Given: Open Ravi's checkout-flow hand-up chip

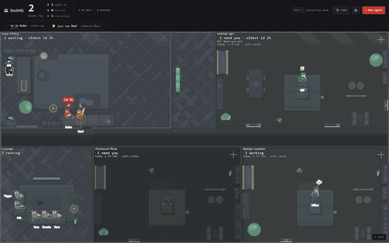Looking at the screenshot, I should click(x=76, y=26).
